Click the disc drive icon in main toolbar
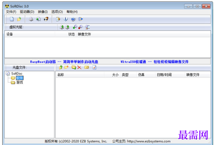214x145 pixels. pos(31,19)
